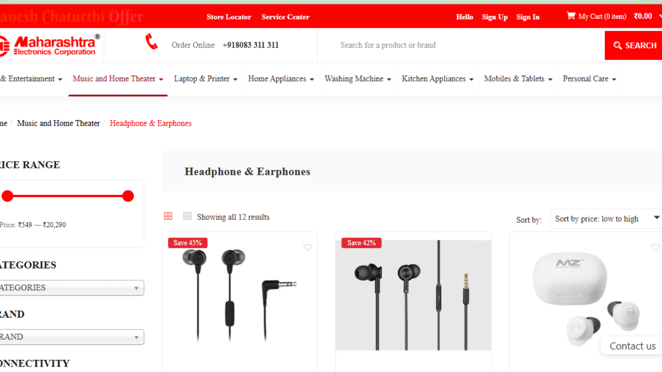Open the Kitchen Appliances menu

[438, 79]
